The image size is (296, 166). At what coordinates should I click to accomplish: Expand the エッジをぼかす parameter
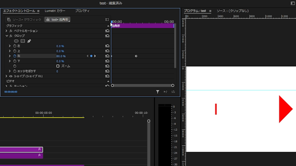[10, 71]
